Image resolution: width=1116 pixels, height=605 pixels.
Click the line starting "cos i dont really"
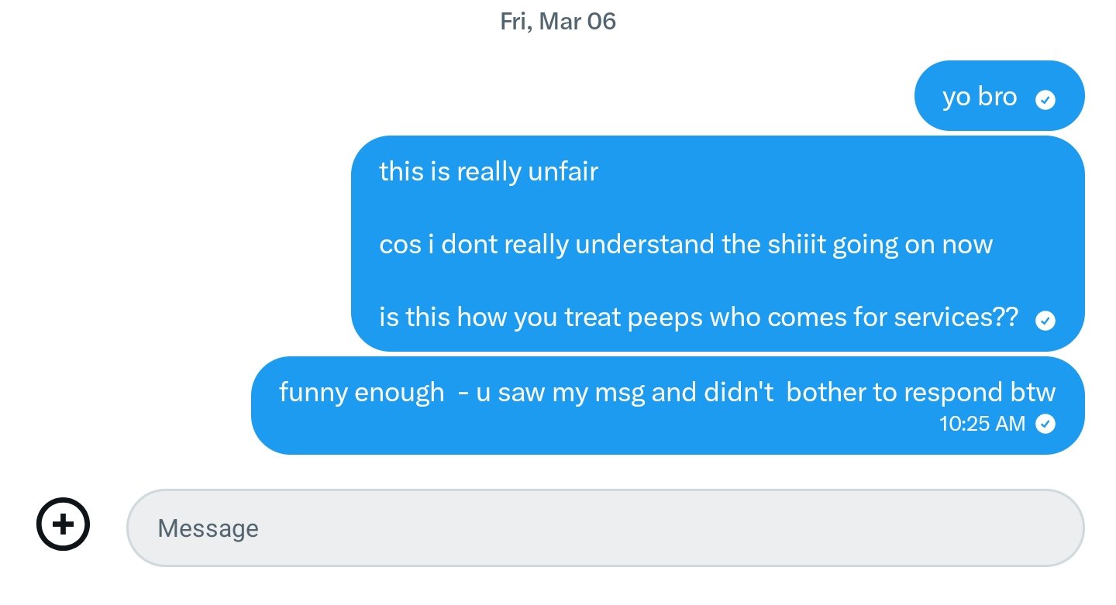click(685, 245)
